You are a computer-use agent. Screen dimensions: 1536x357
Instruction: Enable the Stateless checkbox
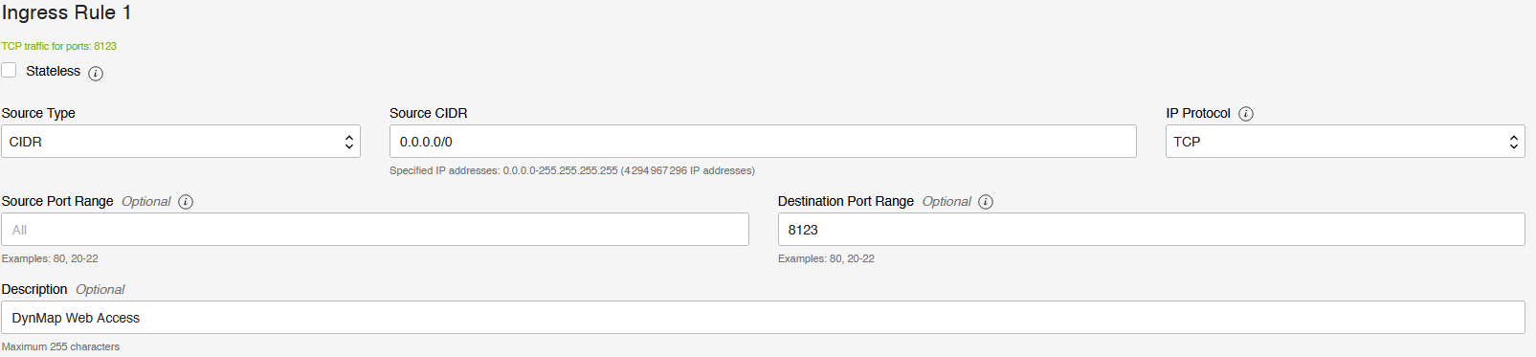[9, 70]
